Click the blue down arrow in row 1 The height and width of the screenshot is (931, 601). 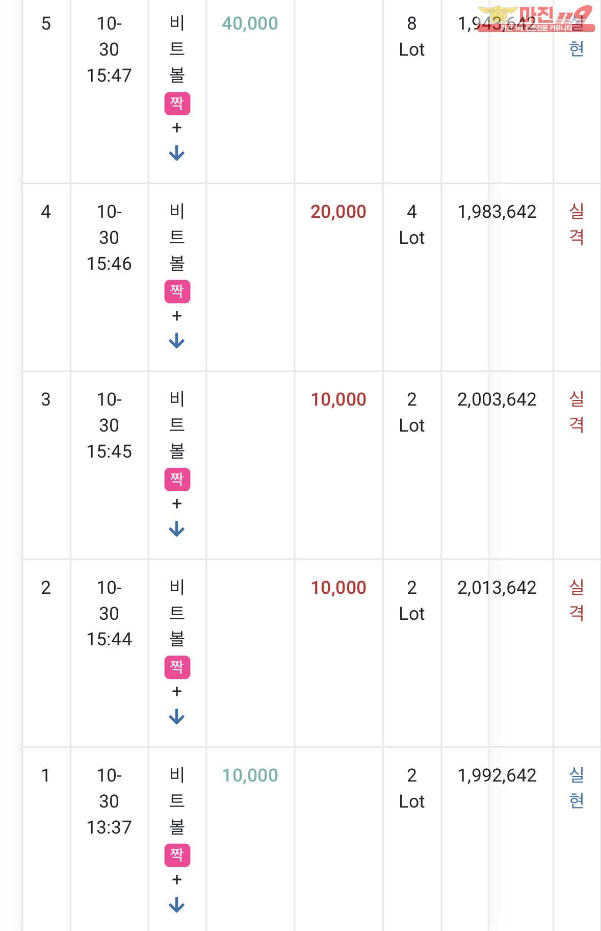coord(176,905)
